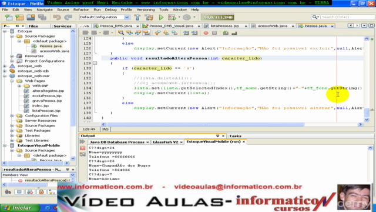Switch to Pessoa_RMS.java editor tab

[x=116, y=26]
